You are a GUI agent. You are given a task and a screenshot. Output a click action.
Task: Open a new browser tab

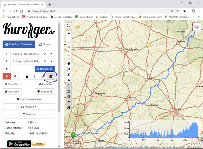click(49, 5)
